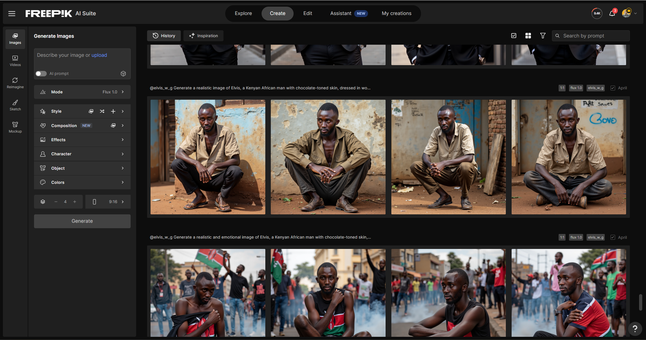Click the gallery vertical scrollbar thumb
The height and width of the screenshot is (340, 646).
(640, 302)
